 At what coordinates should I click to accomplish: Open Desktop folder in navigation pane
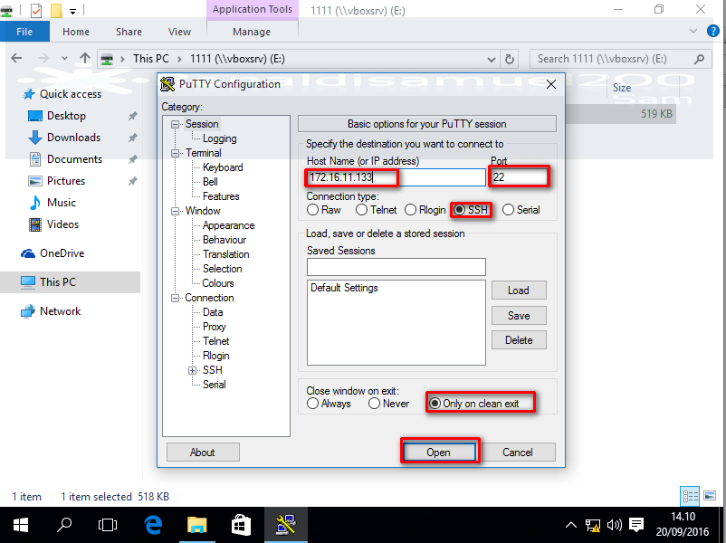66,116
